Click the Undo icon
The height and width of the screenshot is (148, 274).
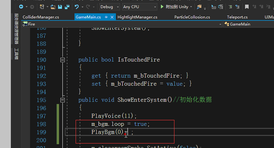tap(77, 7)
